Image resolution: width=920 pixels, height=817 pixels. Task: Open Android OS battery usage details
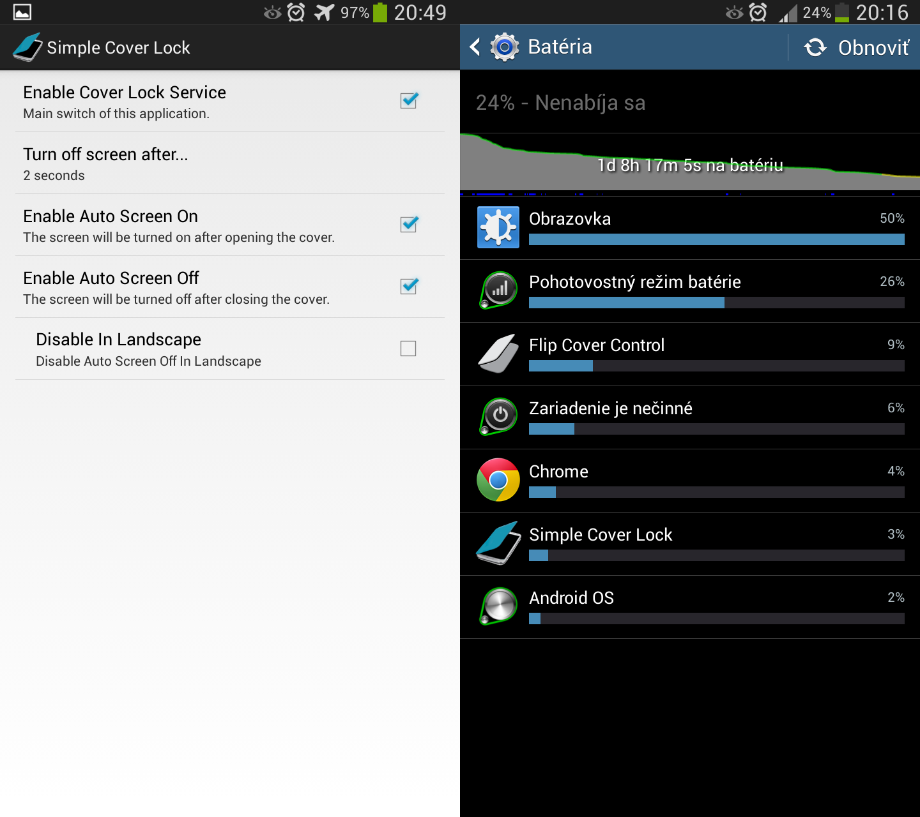(x=690, y=607)
